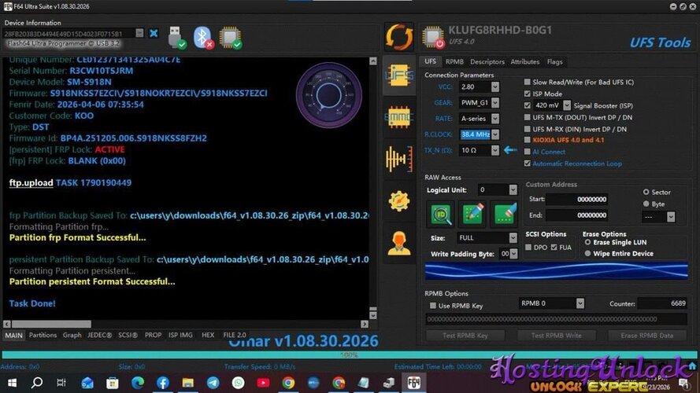Image resolution: width=700 pixels, height=393 pixels.
Task: Click the blue X disconnect icon
Action: (154, 34)
